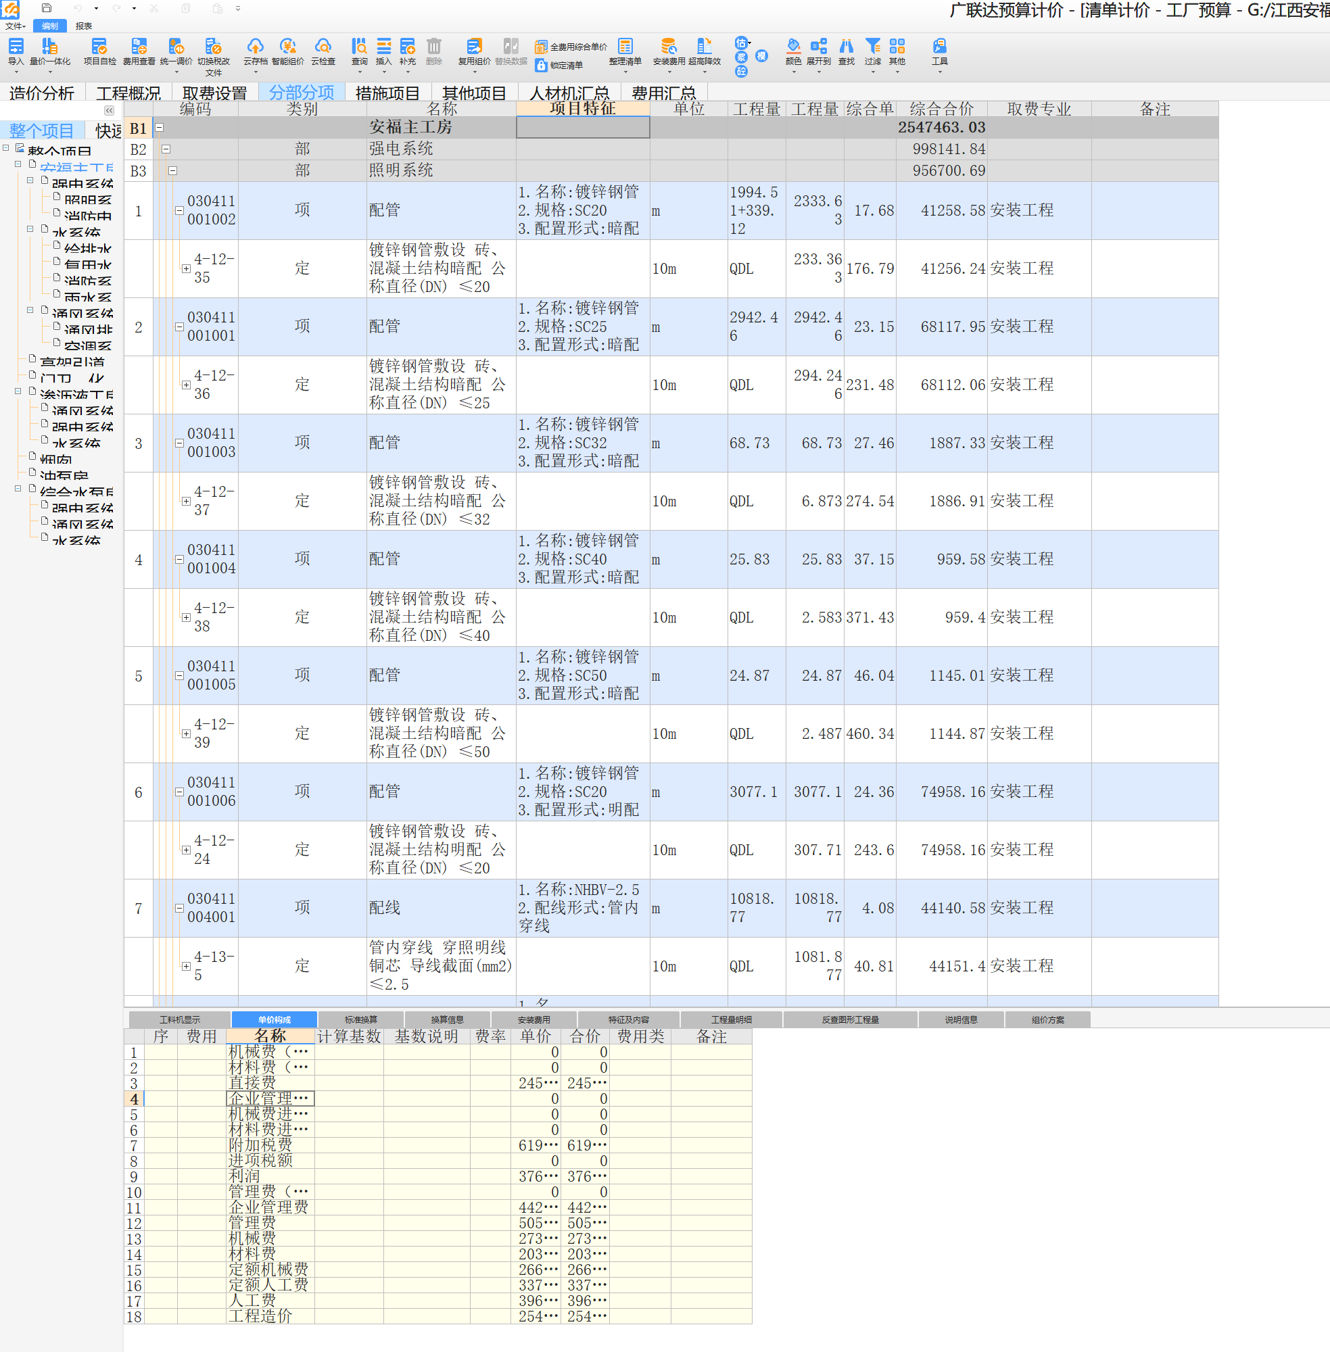This screenshot has height=1352, width=1330.
Task: Click the 项目特征 column header
Action: point(583,108)
